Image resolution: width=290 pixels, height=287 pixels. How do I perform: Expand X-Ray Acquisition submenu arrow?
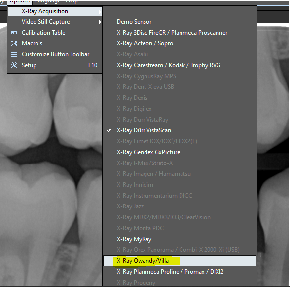point(100,12)
